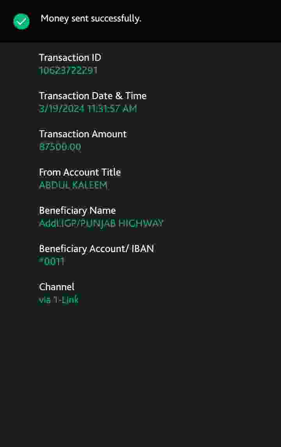Select the amount value 87500.00
This screenshot has width=281, height=447.
(x=60, y=147)
